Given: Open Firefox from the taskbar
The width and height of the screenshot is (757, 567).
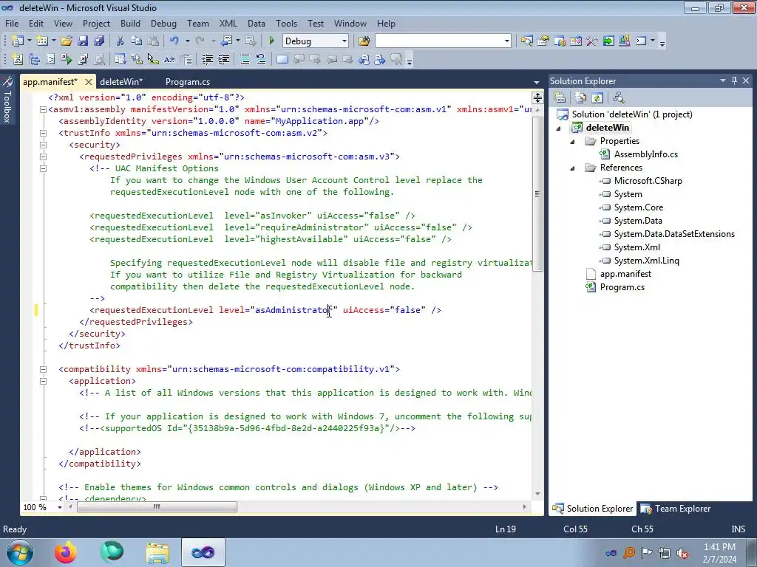Looking at the screenshot, I should pyautogui.click(x=65, y=552).
